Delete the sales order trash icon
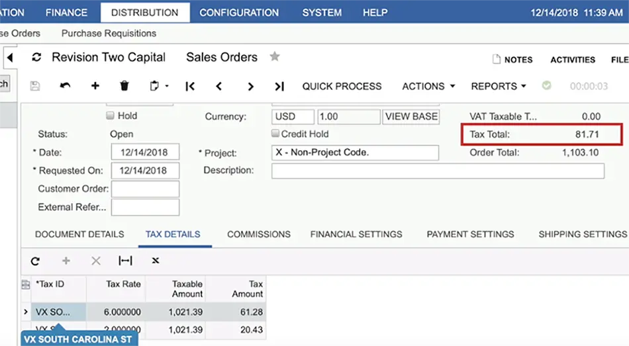This screenshot has width=629, height=346. tap(124, 86)
